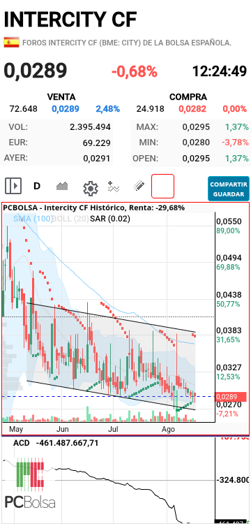
Task: Click the current price 0,0289 header
Action: [36, 71]
